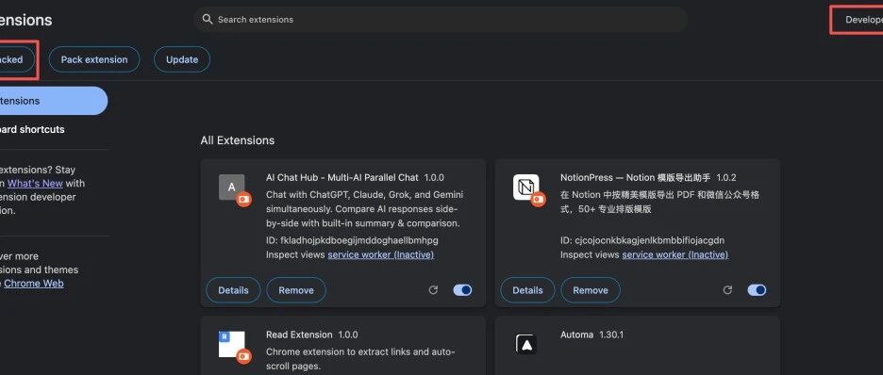Click the All Extensions heading
Viewport: 883px width, 375px height.
point(238,140)
